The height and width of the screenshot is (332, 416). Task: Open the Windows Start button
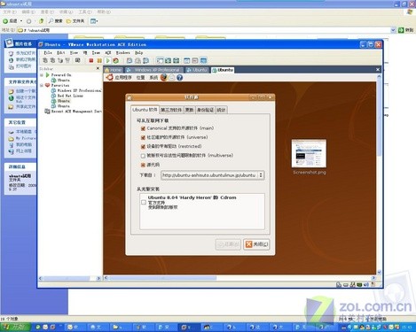click(x=15, y=327)
